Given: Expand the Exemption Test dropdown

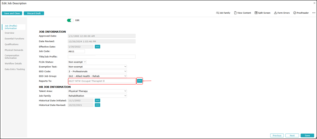Looking at the screenshot, I should (x=97, y=67).
